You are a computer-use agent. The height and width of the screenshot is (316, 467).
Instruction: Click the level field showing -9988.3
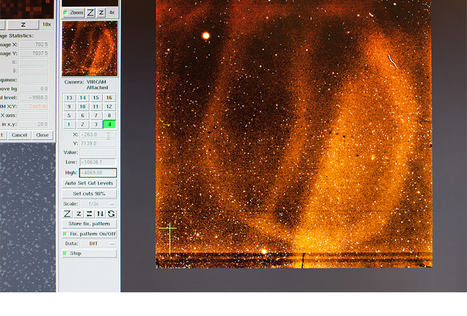(34, 98)
